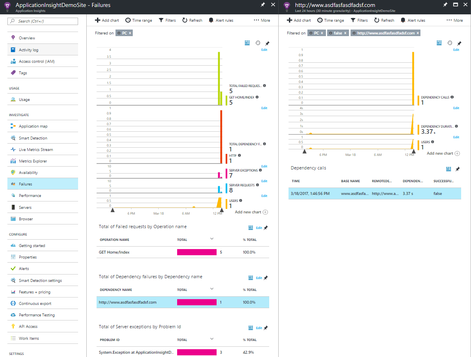Pin Dependency failures table

pyautogui.click(x=266, y=278)
